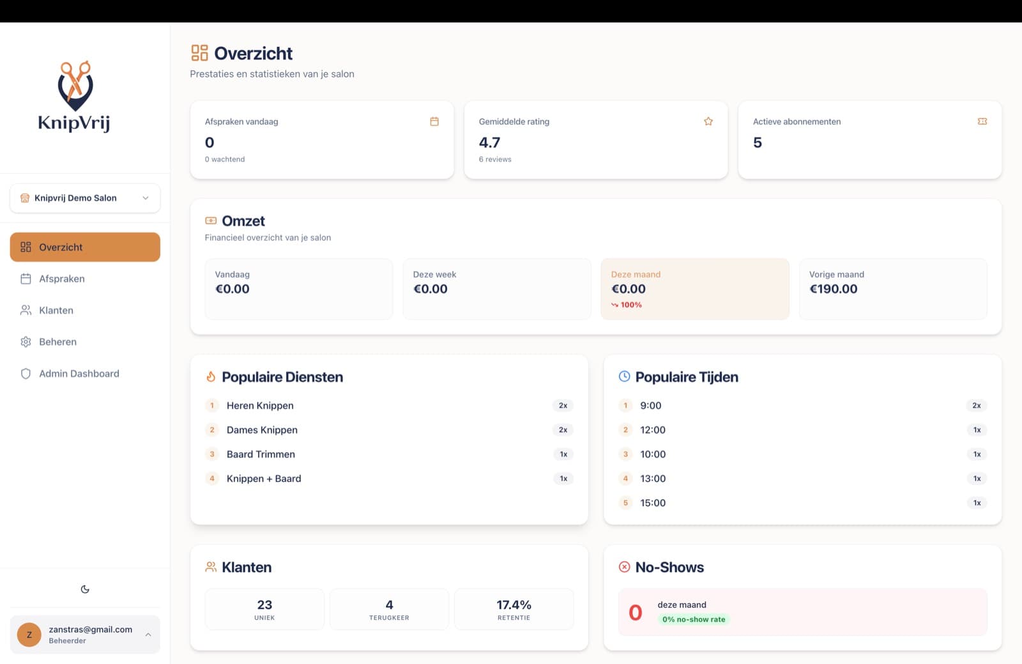Click the 12:00 popular time row
The image size is (1022, 664).
(x=803, y=429)
